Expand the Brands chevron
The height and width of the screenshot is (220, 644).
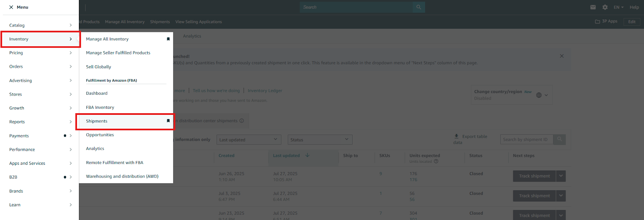(70, 191)
